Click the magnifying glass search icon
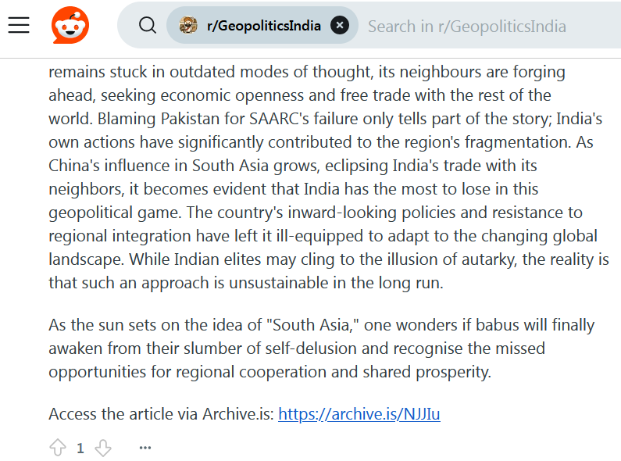Image resolution: width=621 pixels, height=461 pixels. (147, 26)
